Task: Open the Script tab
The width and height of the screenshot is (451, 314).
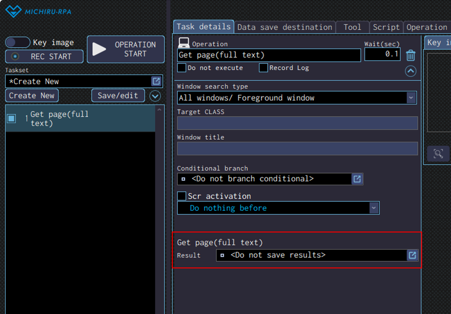Action: pyautogui.click(x=386, y=27)
